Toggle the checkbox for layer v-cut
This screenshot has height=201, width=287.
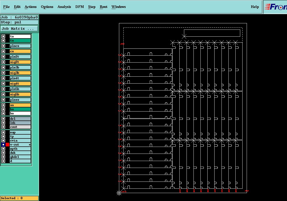[x=3, y=145]
